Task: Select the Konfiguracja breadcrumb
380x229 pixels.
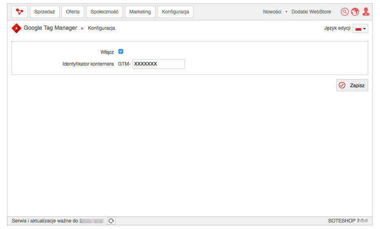Action: point(101,28)
